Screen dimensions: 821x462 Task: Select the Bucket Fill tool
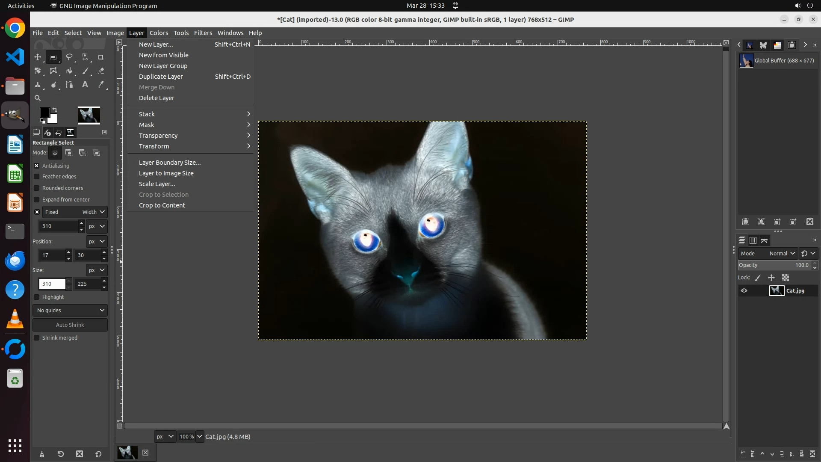point(69,71)
